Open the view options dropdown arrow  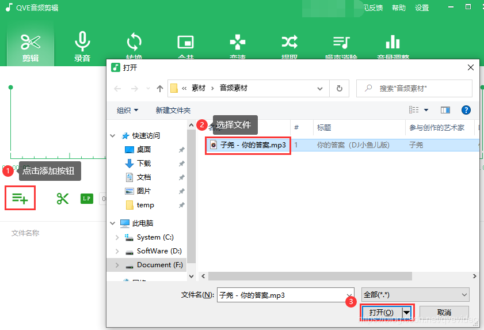[426, 109]
